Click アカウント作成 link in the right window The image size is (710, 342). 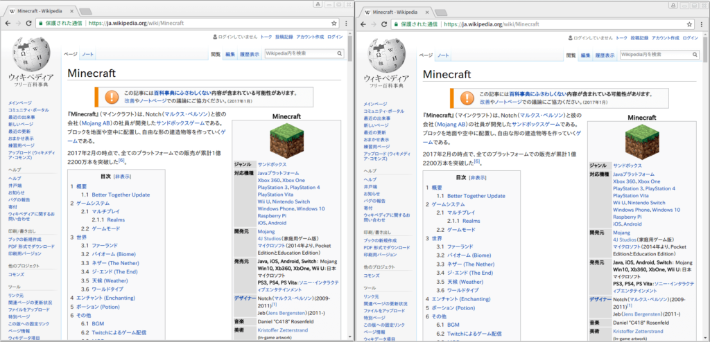click(665, 37)
